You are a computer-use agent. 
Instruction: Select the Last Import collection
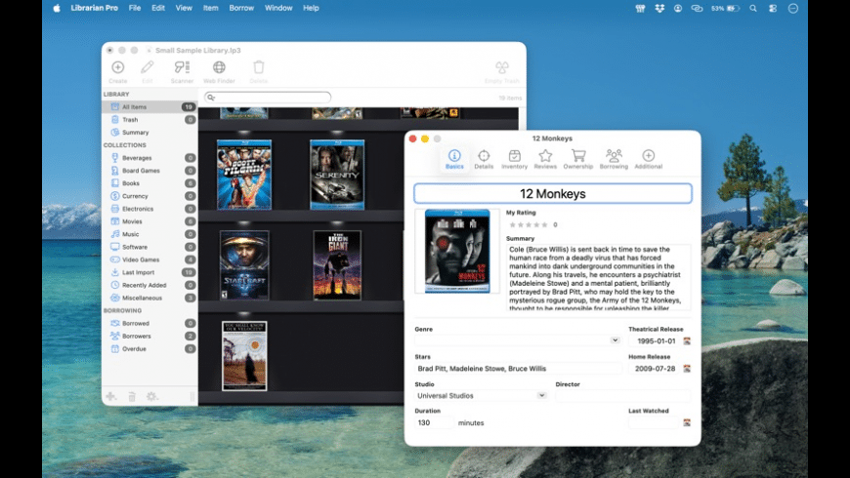click(149, 272)
